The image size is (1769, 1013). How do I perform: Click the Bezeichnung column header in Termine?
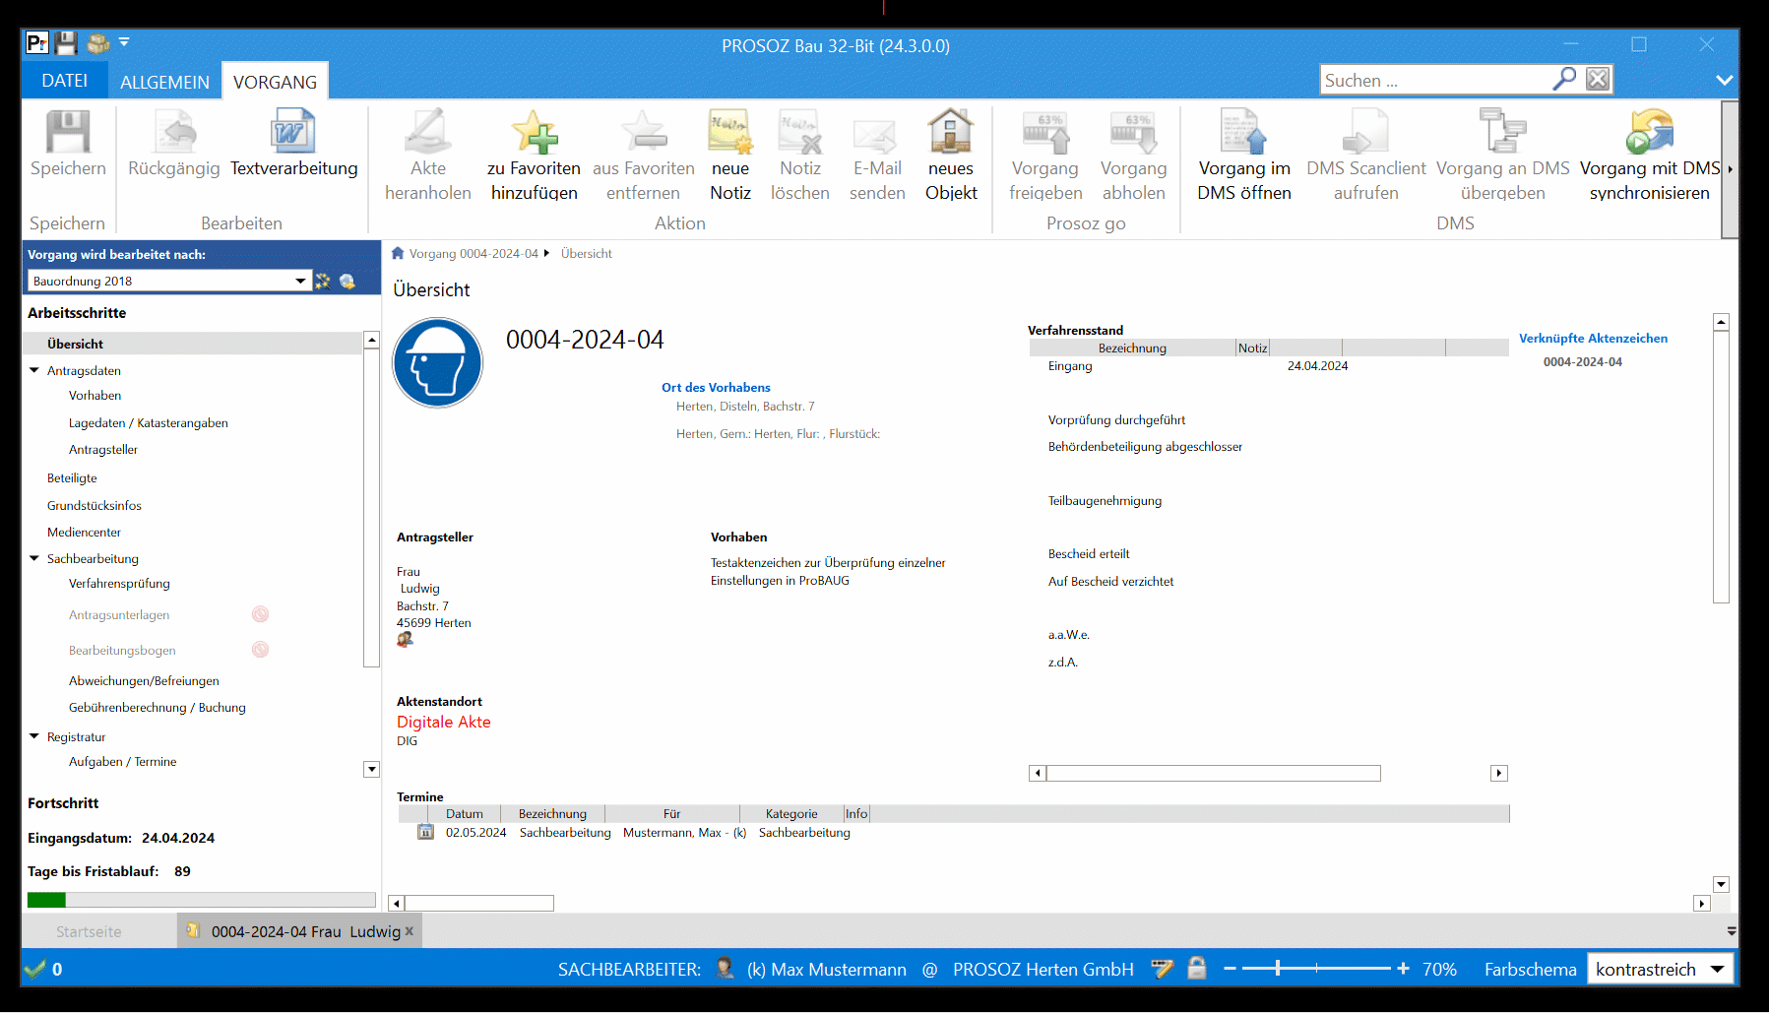click(552, 813)
